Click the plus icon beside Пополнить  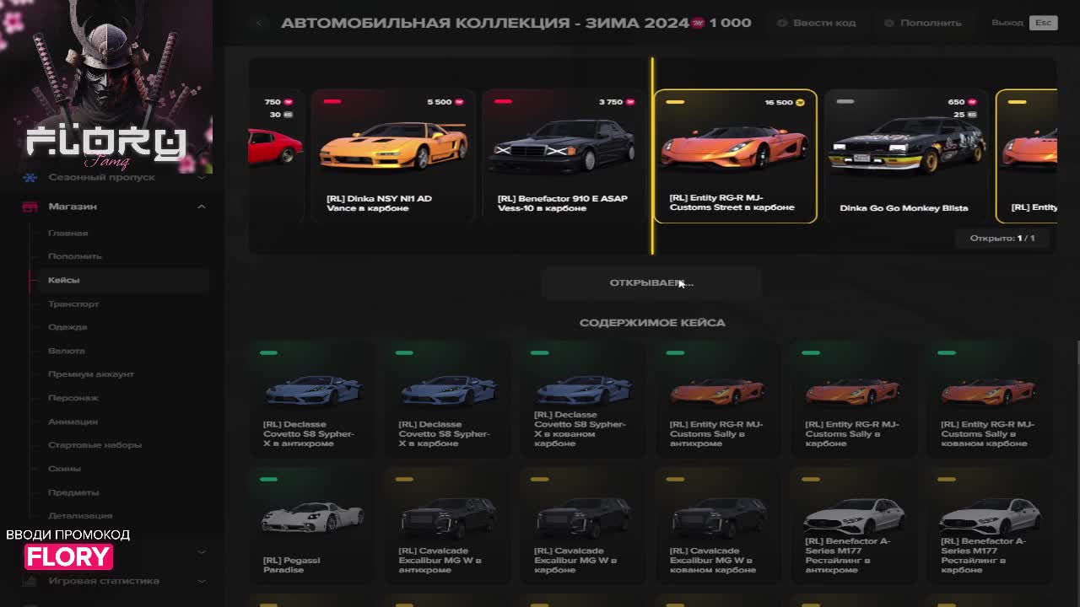click(x=888, y=23)
